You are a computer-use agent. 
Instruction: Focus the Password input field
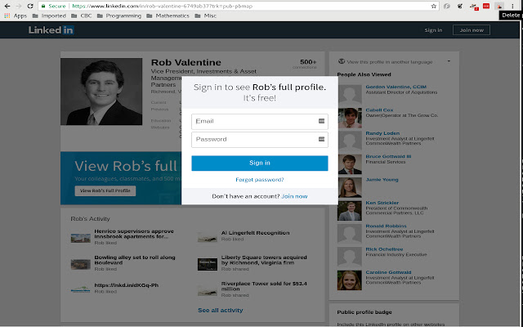(260, 140)
